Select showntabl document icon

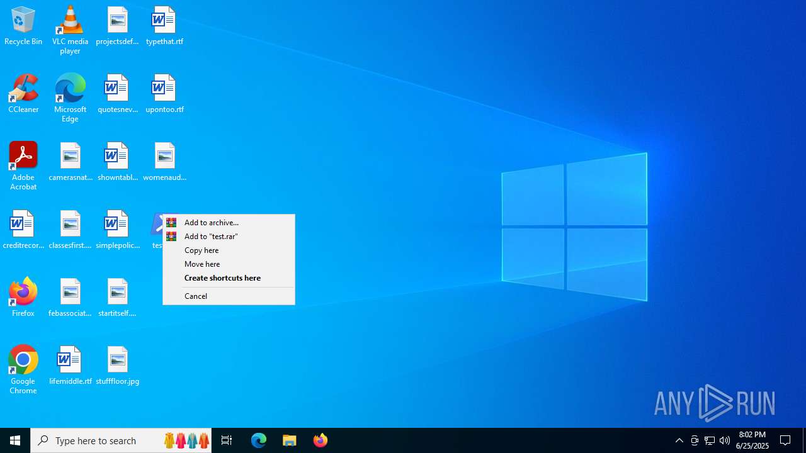(117, 162)
